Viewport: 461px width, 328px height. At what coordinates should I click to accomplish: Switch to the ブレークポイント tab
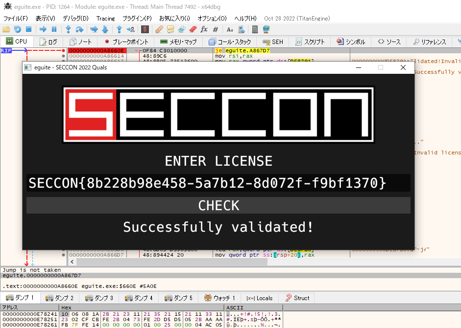pyautogui.click(x=126, y=42)
